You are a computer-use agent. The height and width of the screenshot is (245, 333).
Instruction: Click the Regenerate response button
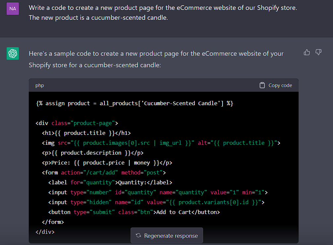tap(167, 235)
